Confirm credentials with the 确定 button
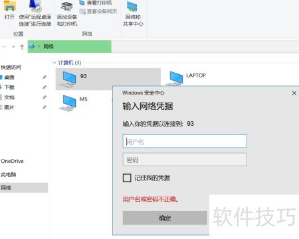Viewport: 299px width, 239px height. 165,218
